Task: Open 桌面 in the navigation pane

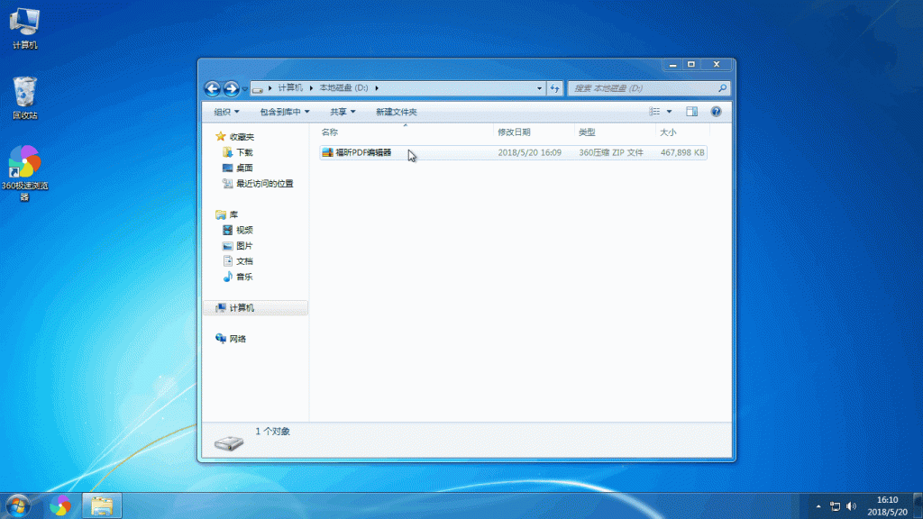Action: point(244,168)
